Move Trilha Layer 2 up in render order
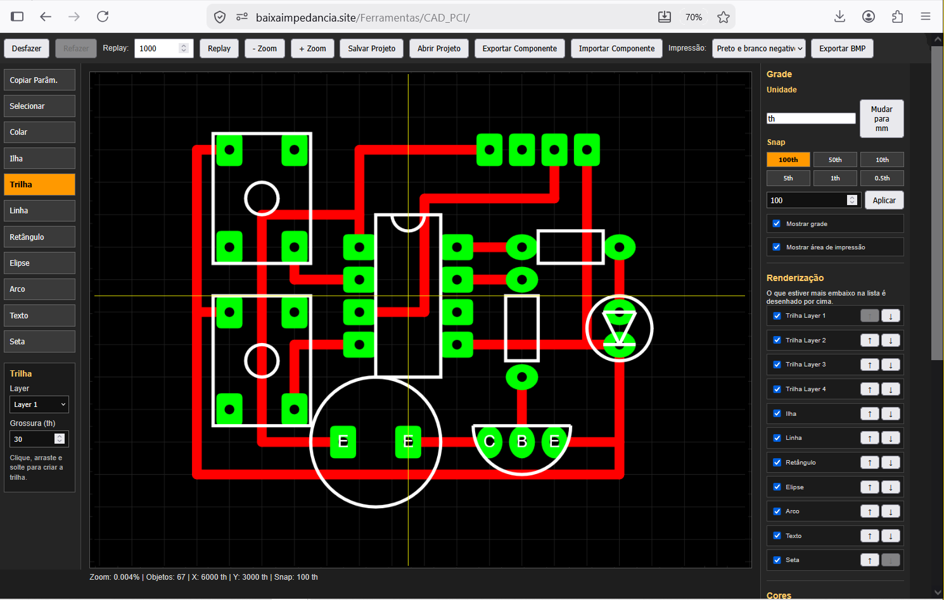 click(x=870, y=341)
